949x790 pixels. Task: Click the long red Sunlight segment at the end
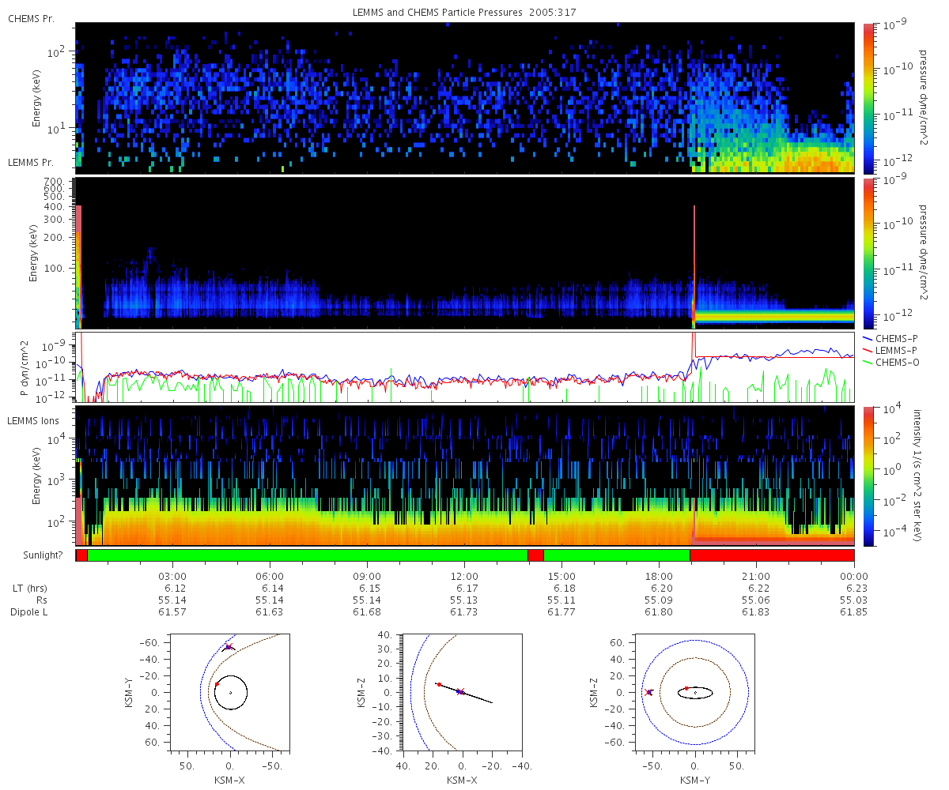pos(772,555)
